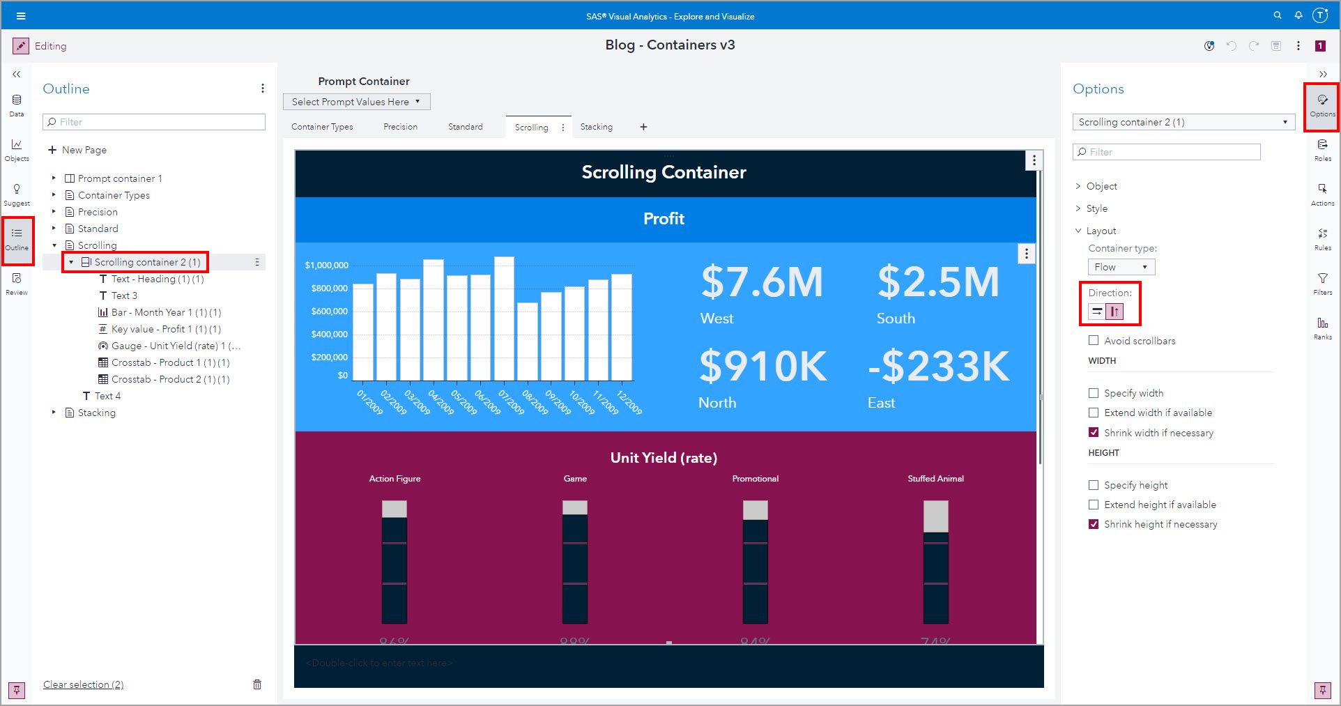Open the Ranks pane icon
Viewport: 1341px width, 706px height.
click(1322, 328)
